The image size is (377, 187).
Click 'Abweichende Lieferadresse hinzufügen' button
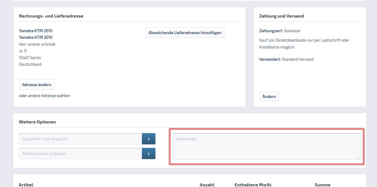(185, 33)
